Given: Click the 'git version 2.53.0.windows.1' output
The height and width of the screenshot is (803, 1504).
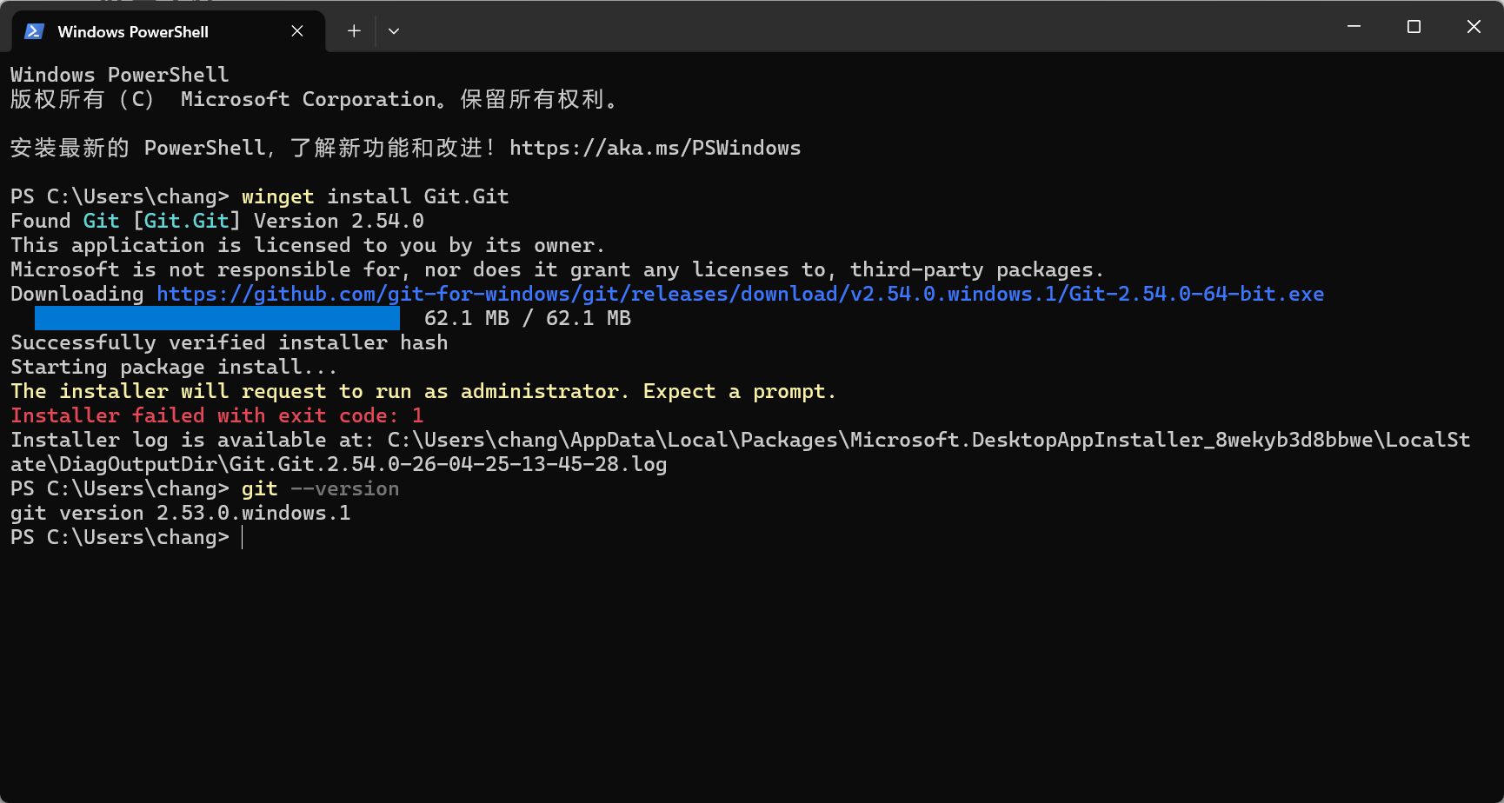Looking at the screenshot, I should click(x=181, y=513).
